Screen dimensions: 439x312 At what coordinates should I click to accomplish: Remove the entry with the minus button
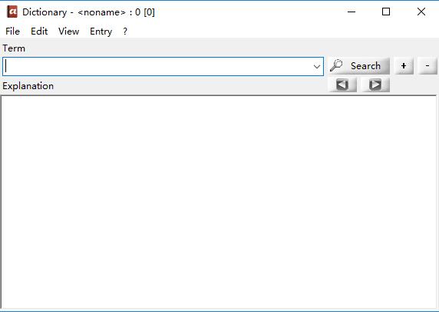[427, 66]
